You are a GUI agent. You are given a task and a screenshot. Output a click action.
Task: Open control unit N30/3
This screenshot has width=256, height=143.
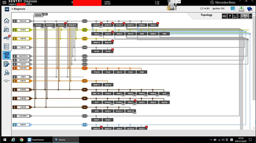click(x=108, y=34)
